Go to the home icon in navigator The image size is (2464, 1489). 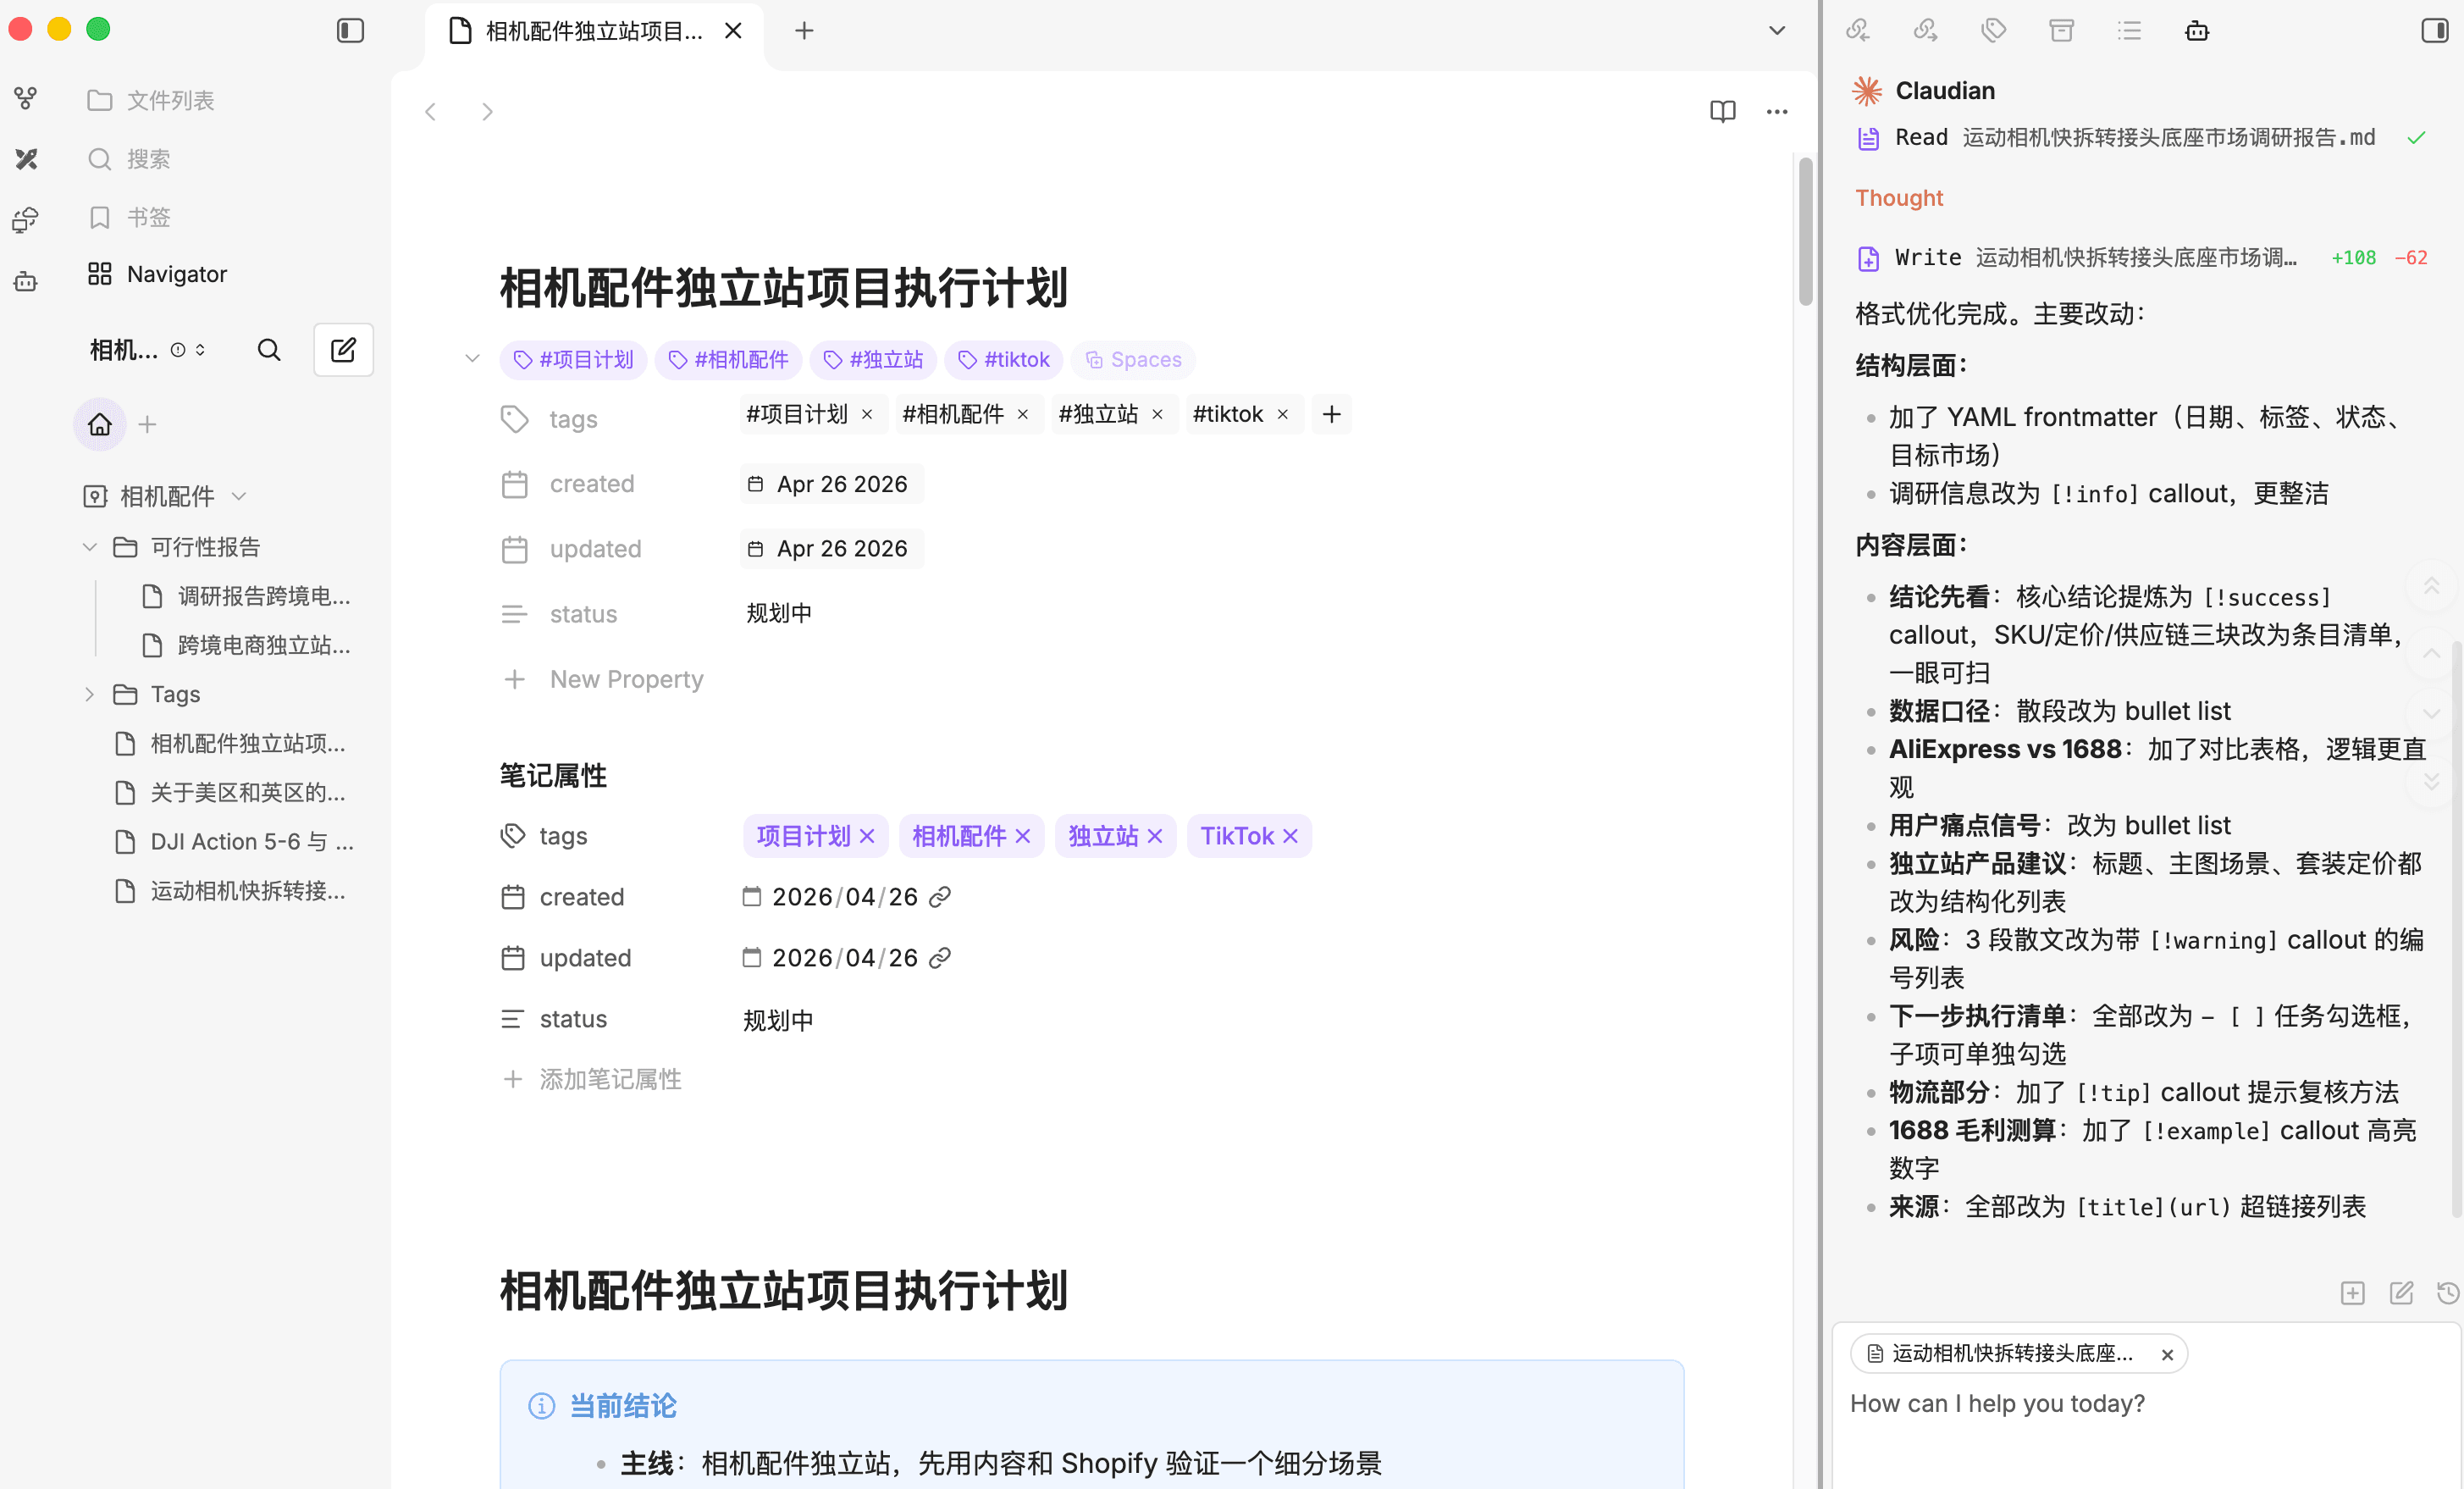pyautogui.click(x=100, y=425)
